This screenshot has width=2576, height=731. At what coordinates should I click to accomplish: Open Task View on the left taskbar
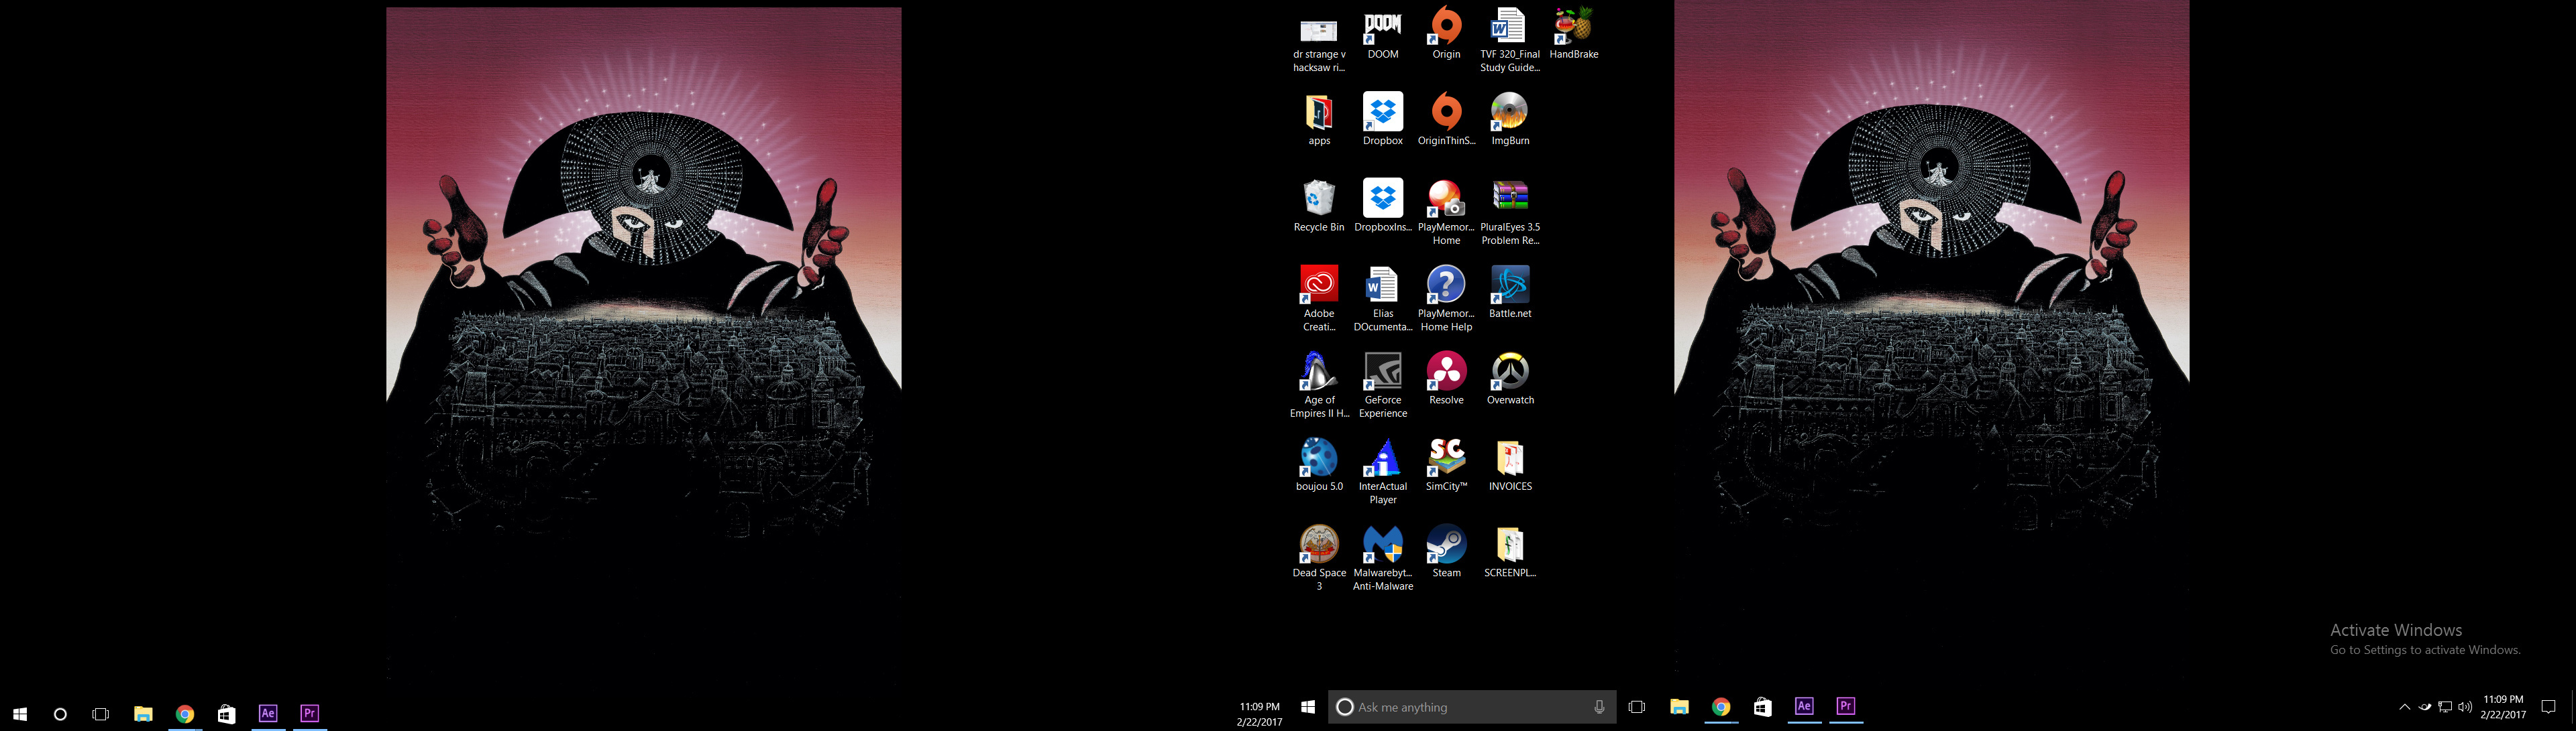(100, 714)
